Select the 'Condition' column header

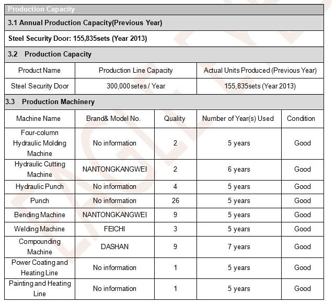[301, 119]
